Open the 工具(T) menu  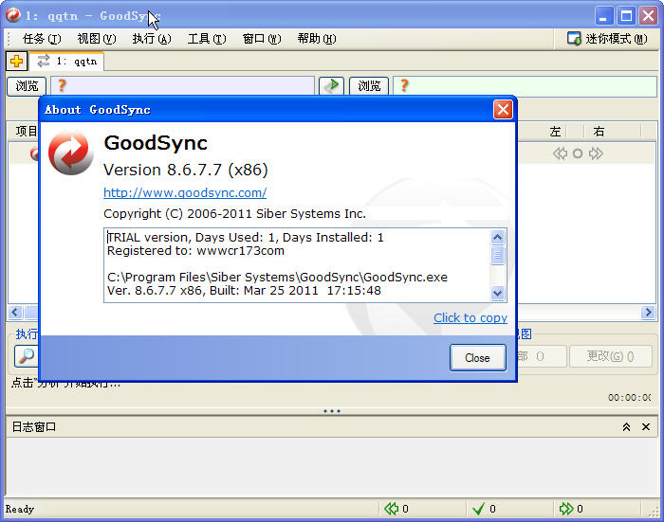point(207,39)
